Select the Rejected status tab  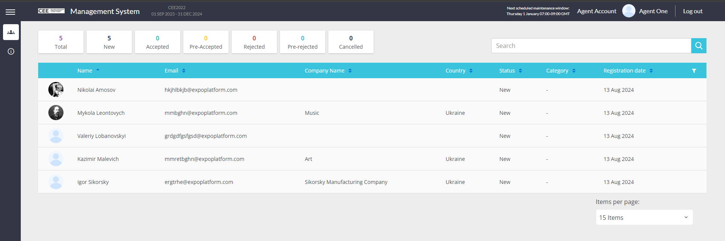click(254, 42)
